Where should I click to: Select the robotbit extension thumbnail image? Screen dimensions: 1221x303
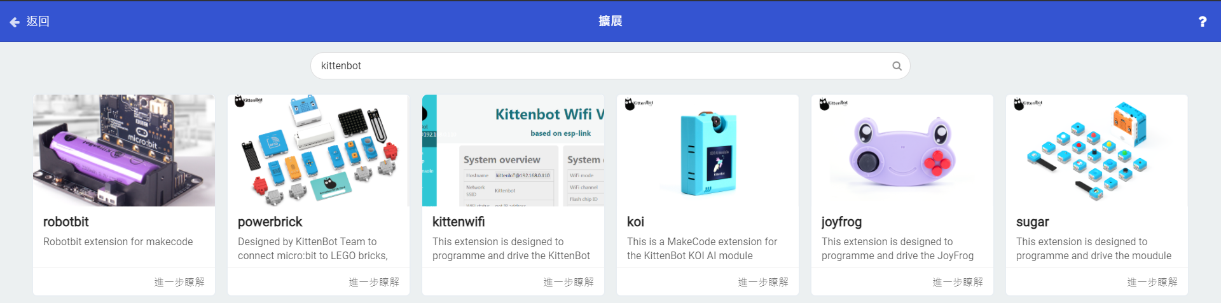coord(124,151)
